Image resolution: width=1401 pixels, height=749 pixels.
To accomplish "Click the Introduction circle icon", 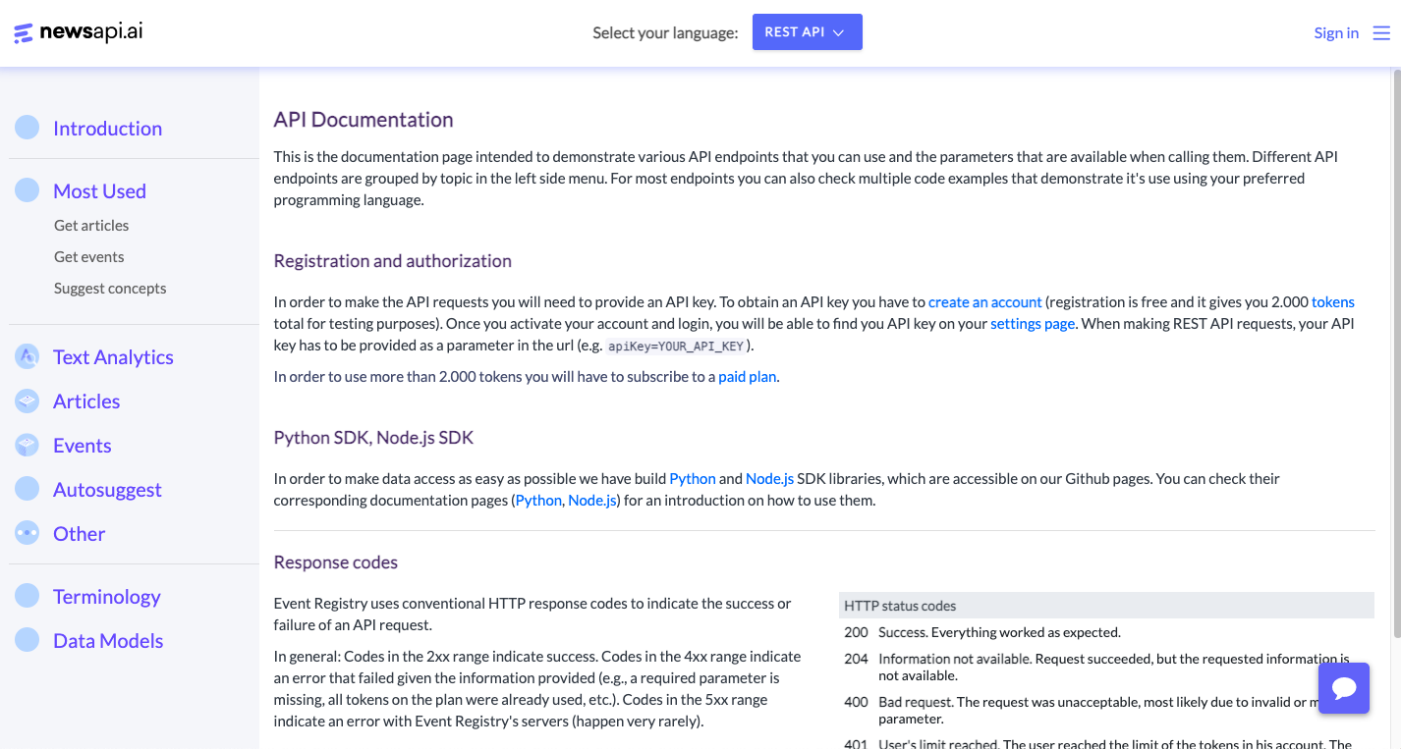I will tap(28, 128).
